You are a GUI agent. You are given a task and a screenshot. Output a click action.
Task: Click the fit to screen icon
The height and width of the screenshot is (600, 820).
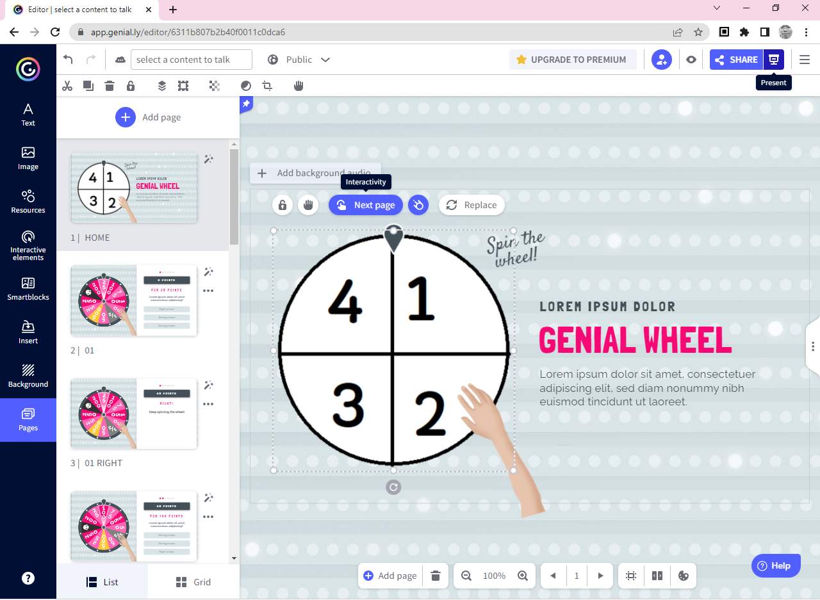tap(631, 576)
